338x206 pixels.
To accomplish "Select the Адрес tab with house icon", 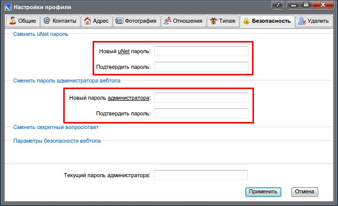I will click(95, 21).
